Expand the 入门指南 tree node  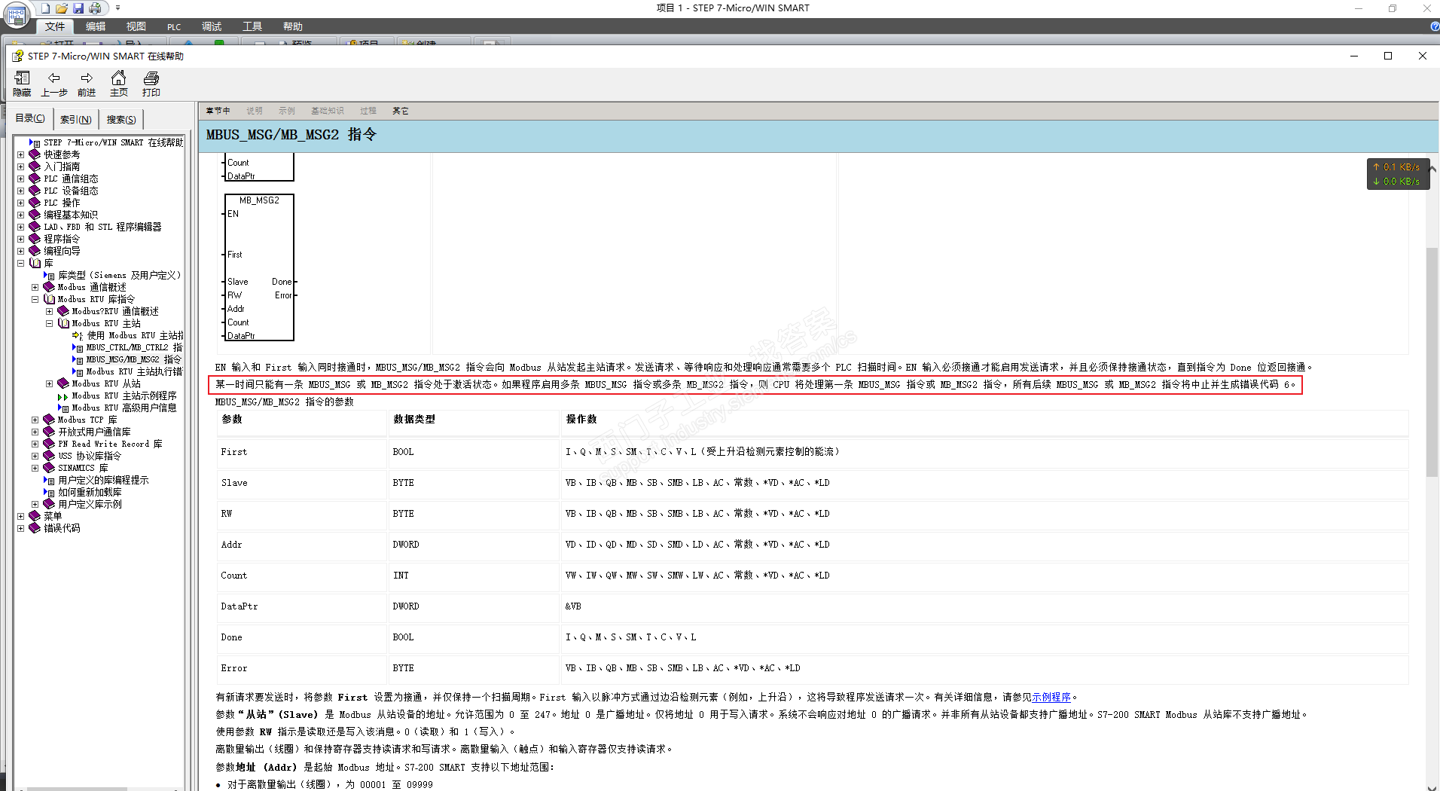(x=21, y=166)
